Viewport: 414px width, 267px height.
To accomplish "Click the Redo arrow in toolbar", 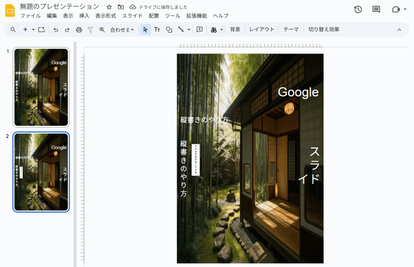I will click(67, 30).
